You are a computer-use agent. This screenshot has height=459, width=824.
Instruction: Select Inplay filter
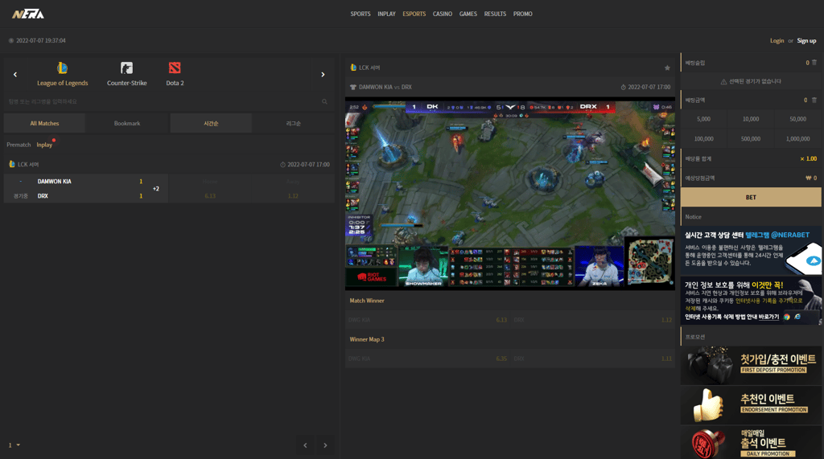point(44,145)
